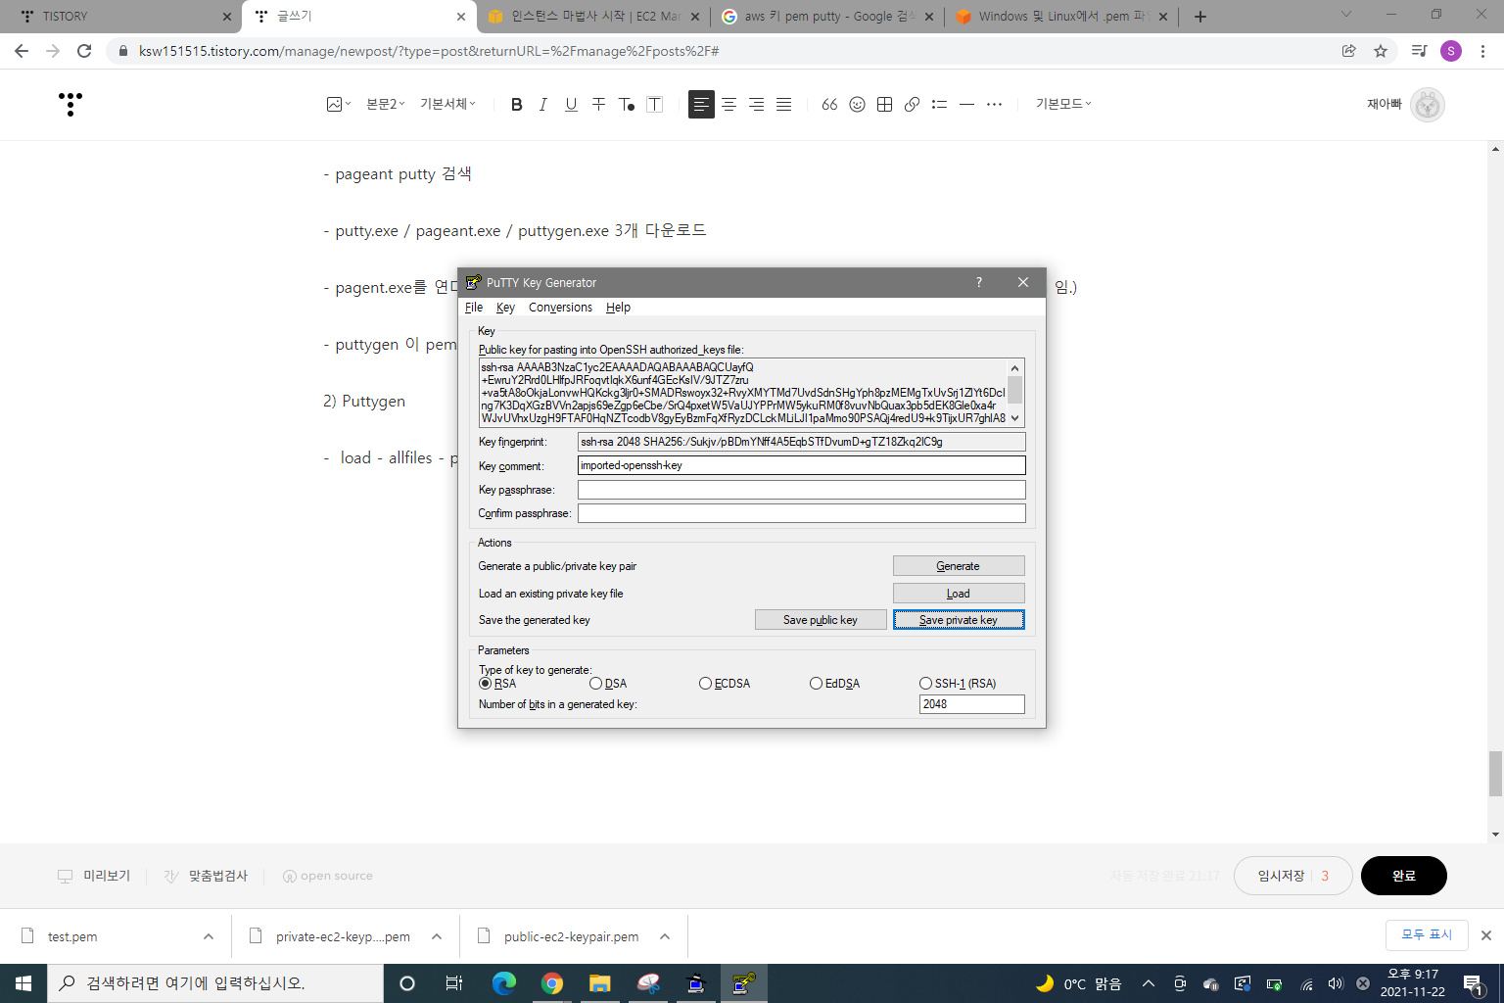1504x1003 pixels.
Task: Open the 본문2 paragraph style dropdown
Action: pos(385,104)
